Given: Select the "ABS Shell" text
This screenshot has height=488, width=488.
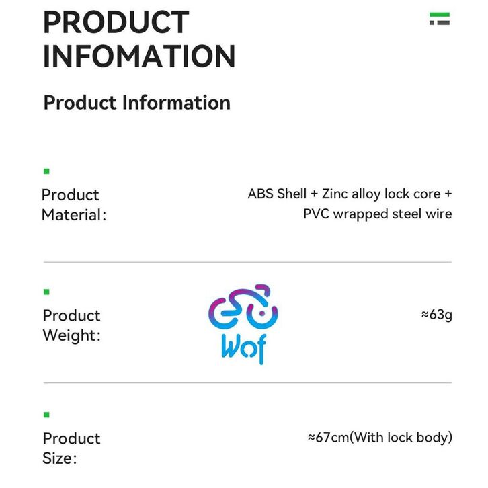Looking at the screenshot, I should (x=276, y=194).
